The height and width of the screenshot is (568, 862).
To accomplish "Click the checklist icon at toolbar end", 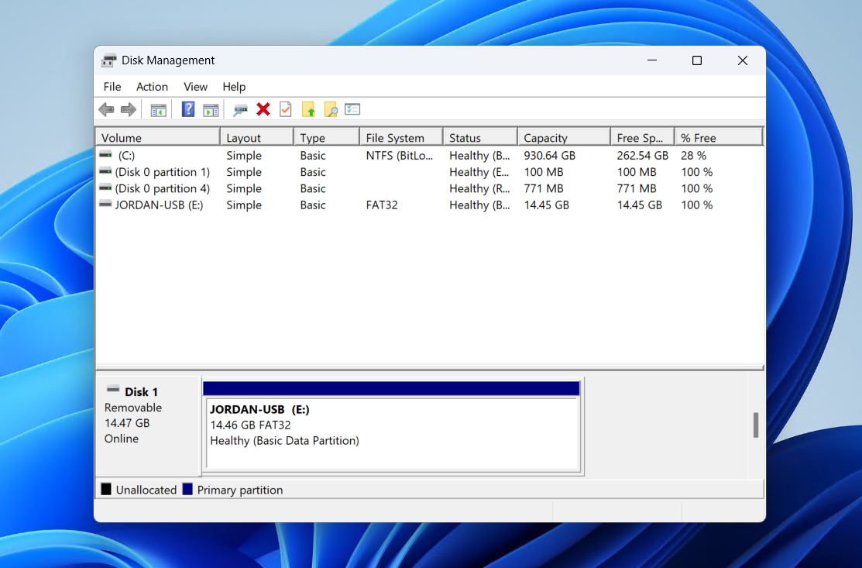I will pos(353,108).
